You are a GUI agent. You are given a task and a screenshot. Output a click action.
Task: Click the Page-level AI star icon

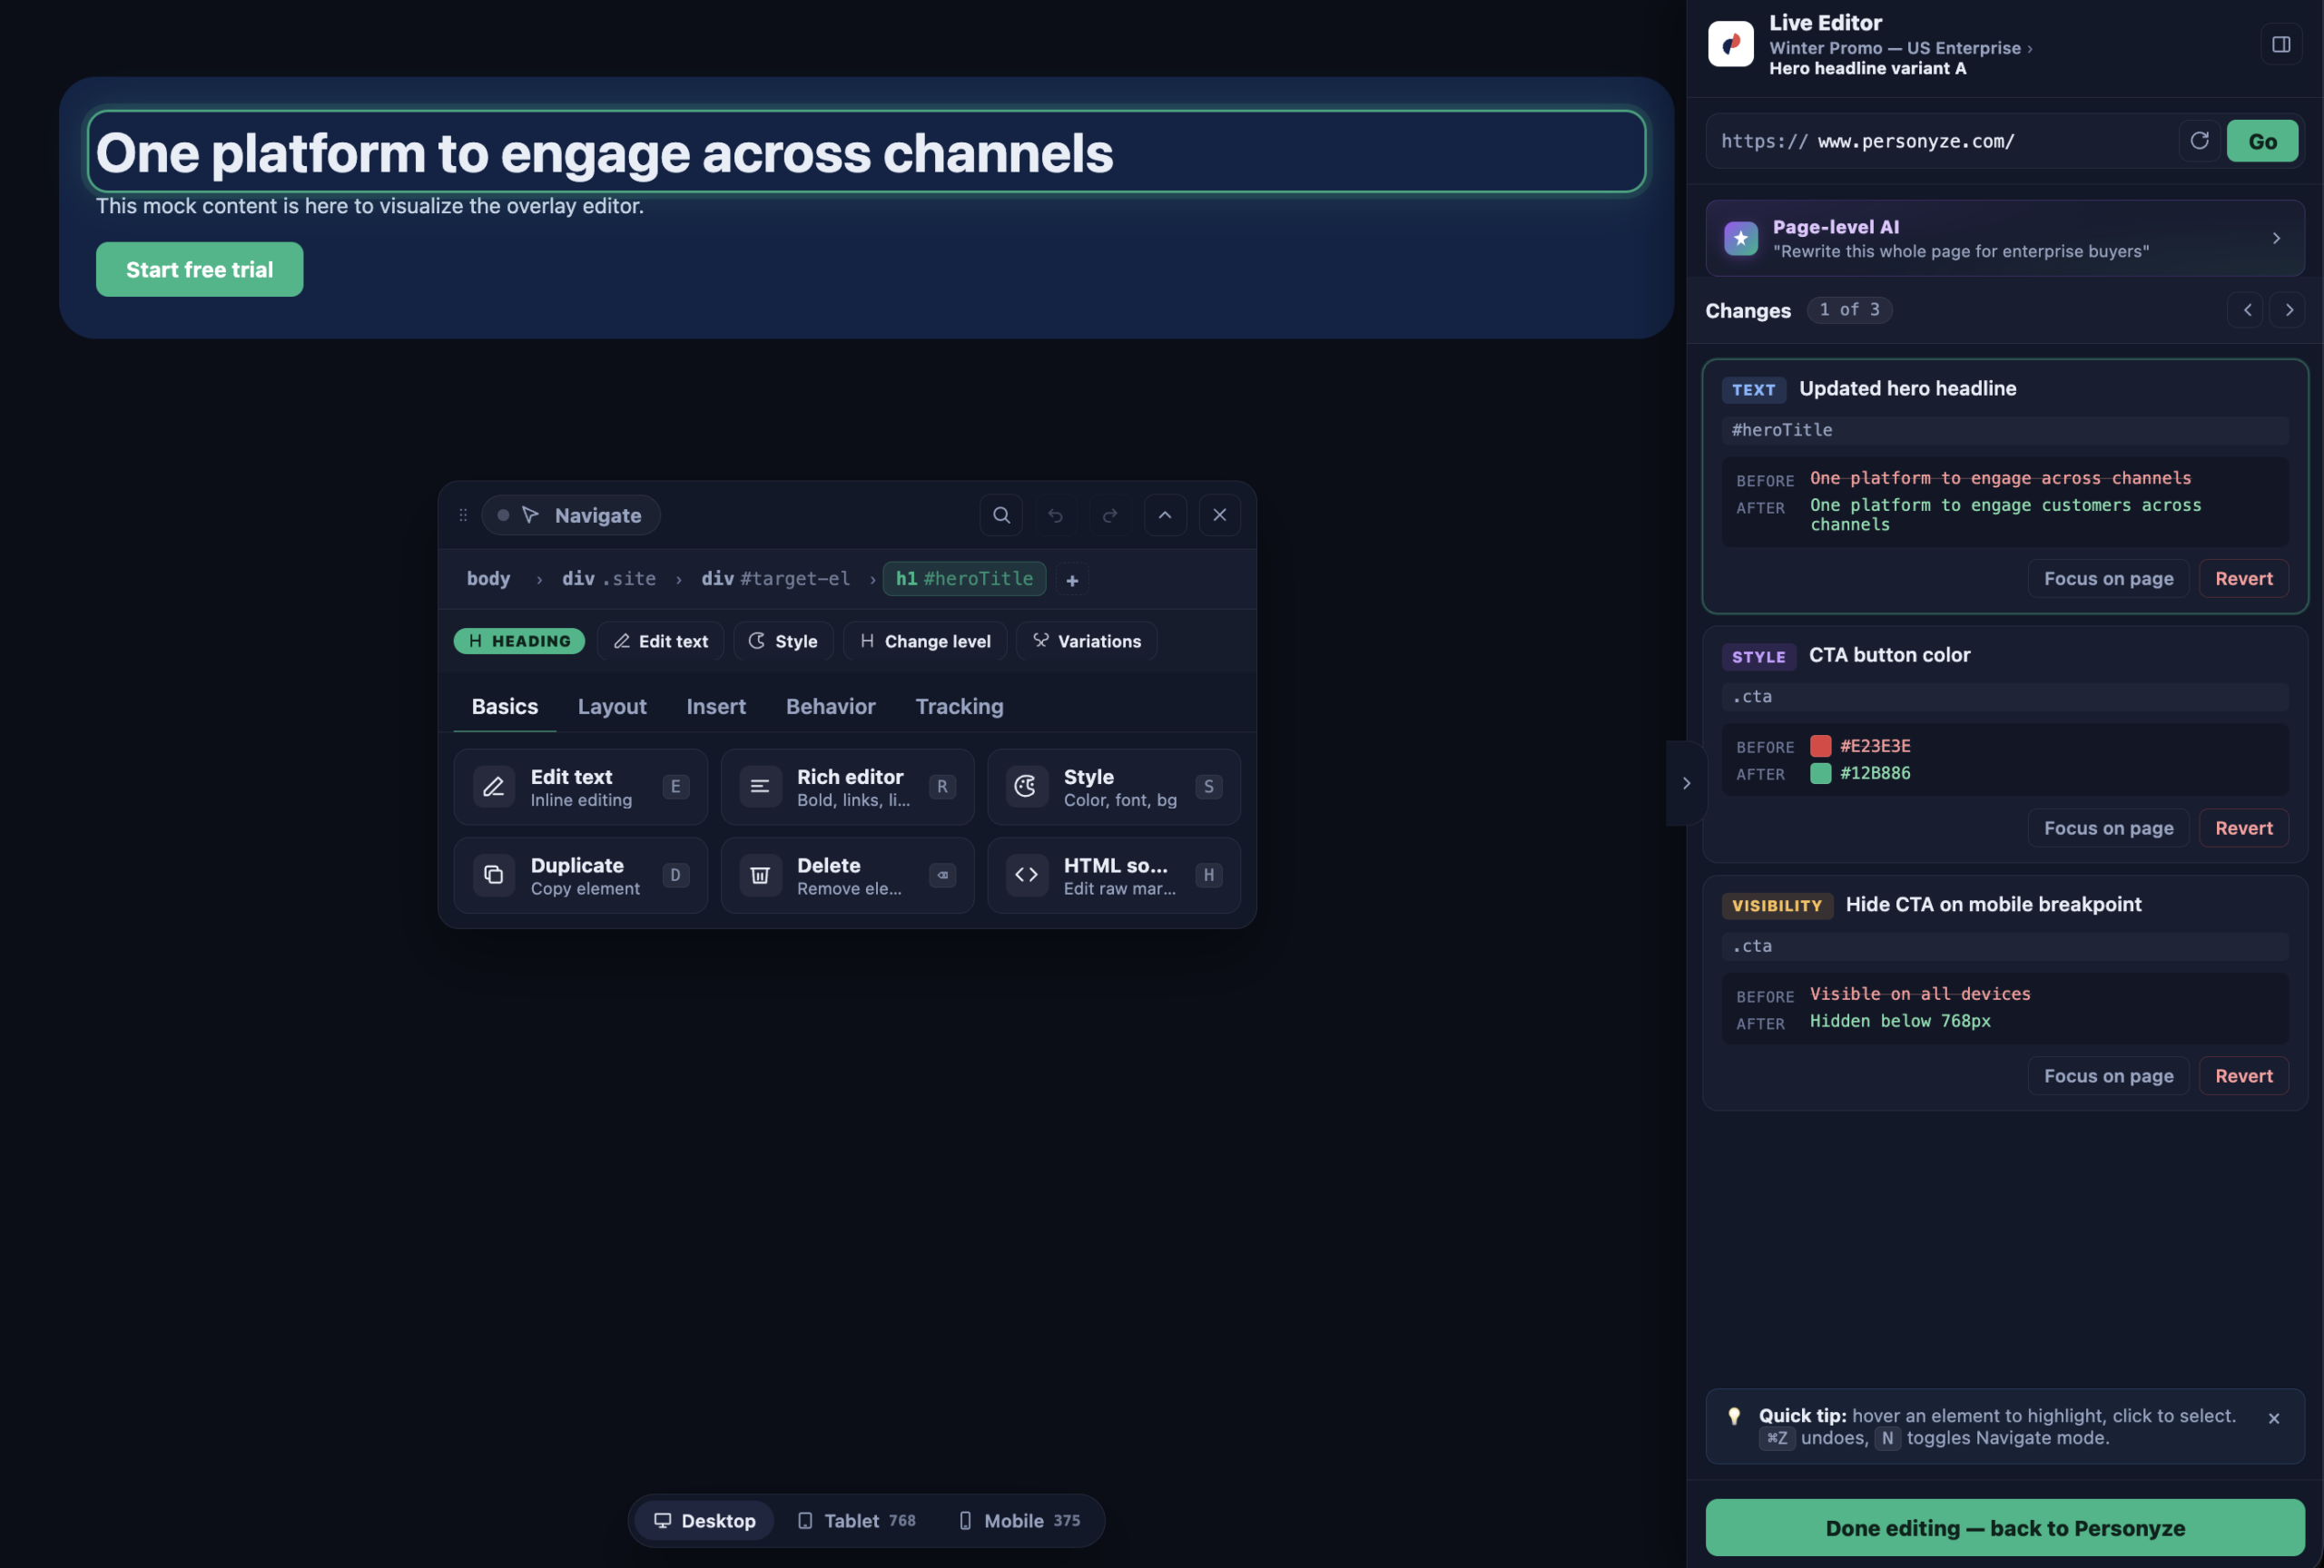(1740, 238)
